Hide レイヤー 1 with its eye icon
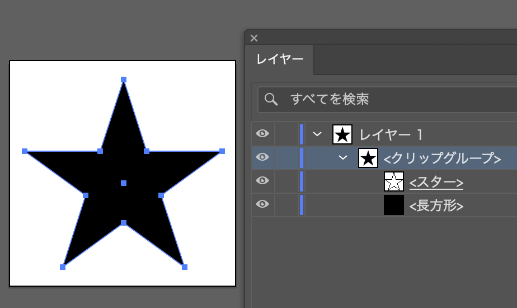 (262, 133)
